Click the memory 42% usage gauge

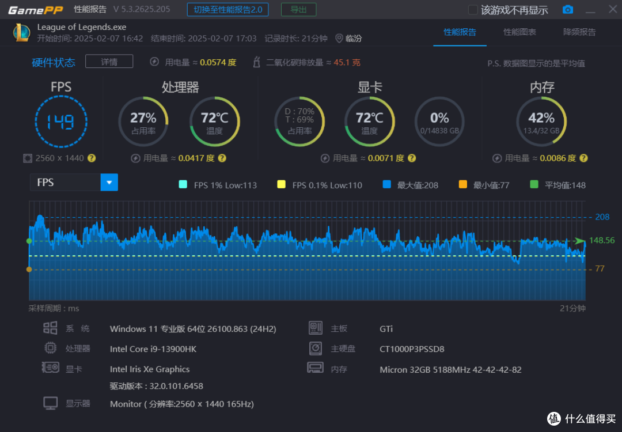pos(541,122)
